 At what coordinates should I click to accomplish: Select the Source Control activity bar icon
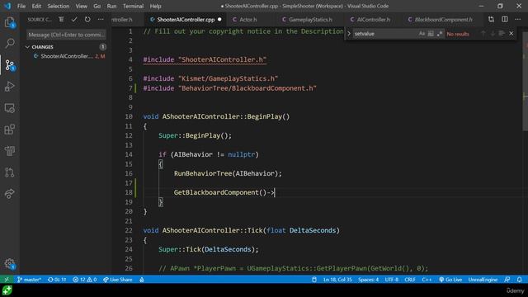[x=9, y=65]
